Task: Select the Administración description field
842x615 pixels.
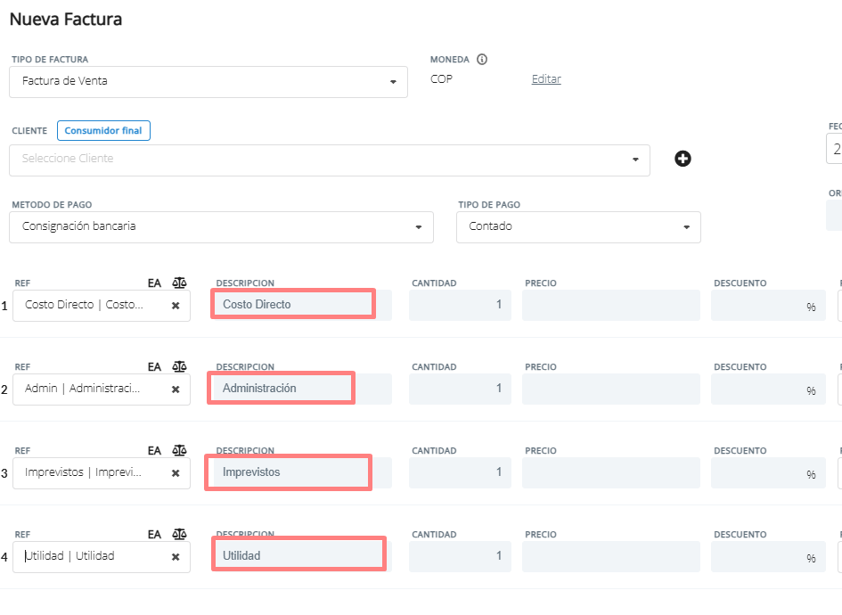Action: click(282, 388)
